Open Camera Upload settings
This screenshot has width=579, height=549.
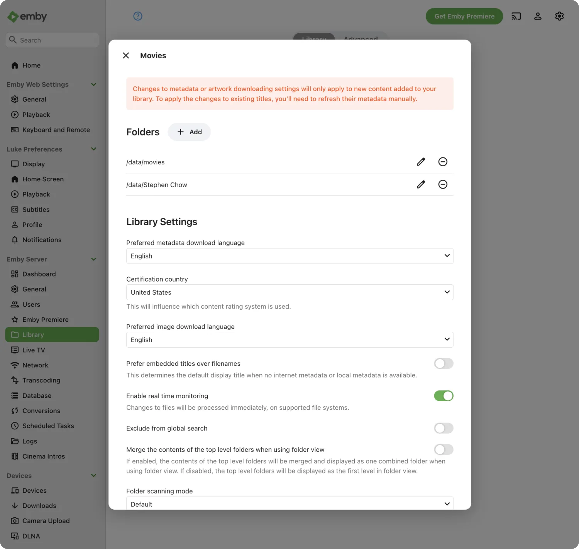52,521
